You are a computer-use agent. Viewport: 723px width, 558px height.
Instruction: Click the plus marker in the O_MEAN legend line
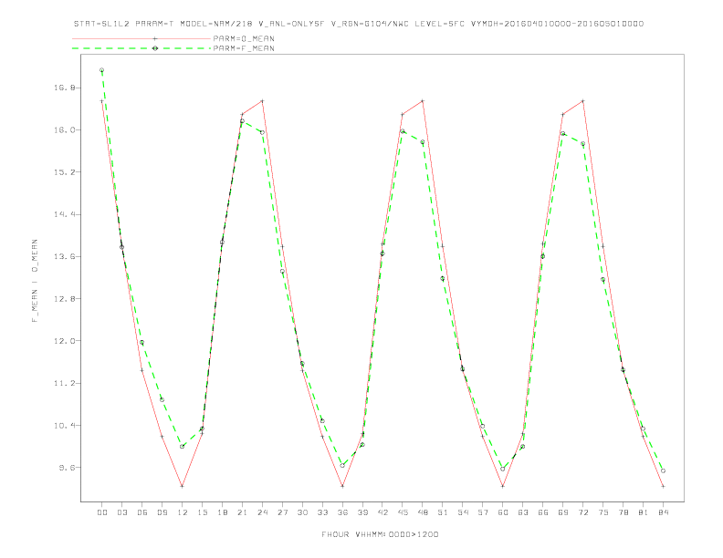155,38
